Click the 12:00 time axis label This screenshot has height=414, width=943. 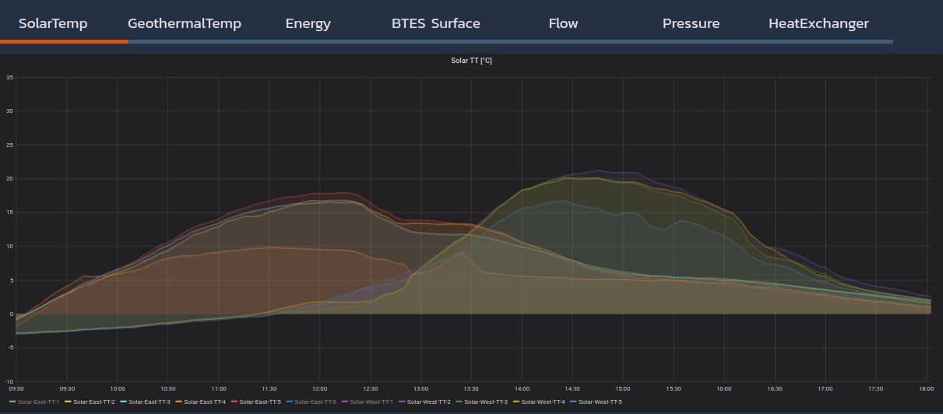point(319,388)
